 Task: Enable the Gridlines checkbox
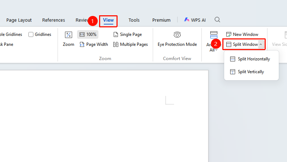31,34
